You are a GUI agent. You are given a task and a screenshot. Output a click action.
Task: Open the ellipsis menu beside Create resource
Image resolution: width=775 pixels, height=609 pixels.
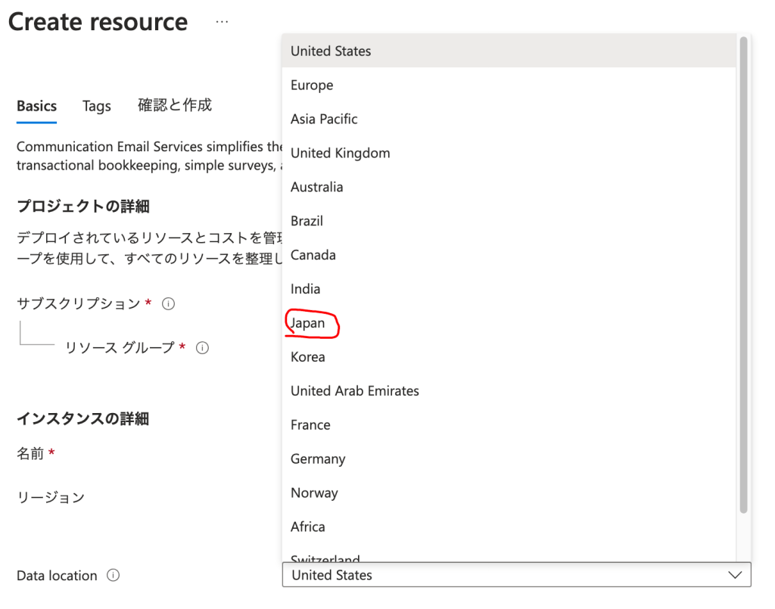(222, 22)
